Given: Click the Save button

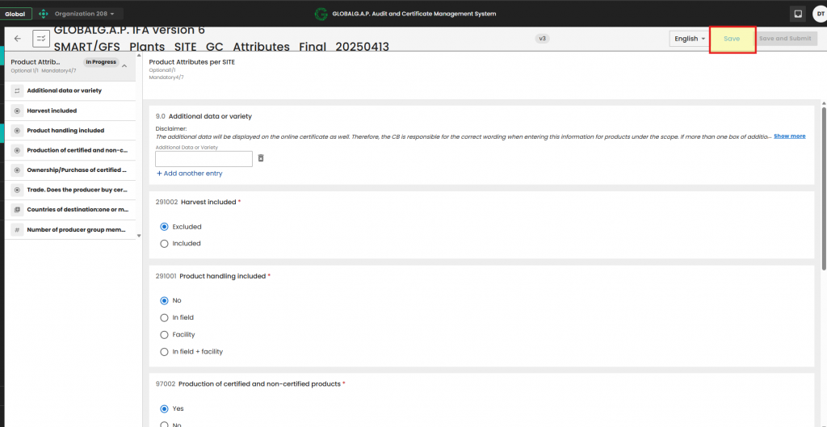Looking at the screenshot, I should tap(732, 39).
